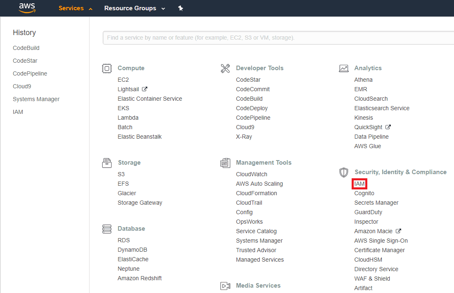Open Athena under Analytics
Viewport: 454px width, 293px height.
363,80
